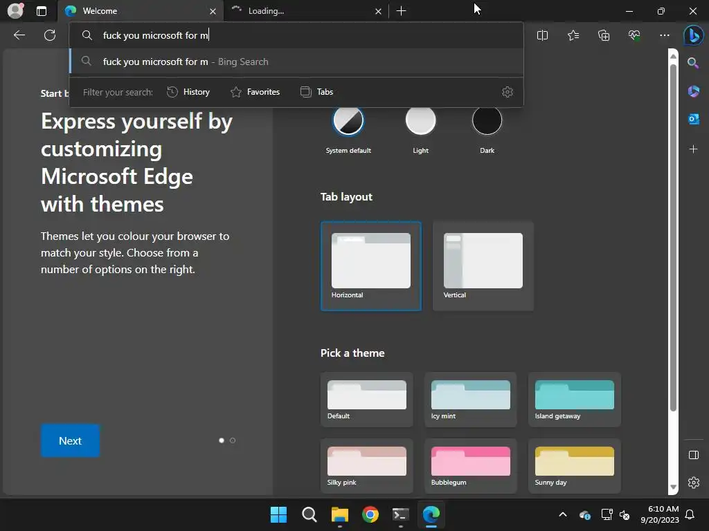Show hidden system tray icons
The image size is (709, 531).
tap(562, 514)
